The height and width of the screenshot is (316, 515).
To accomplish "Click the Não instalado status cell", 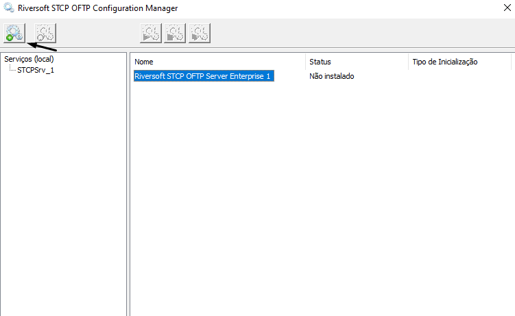I will coord(332,76).
